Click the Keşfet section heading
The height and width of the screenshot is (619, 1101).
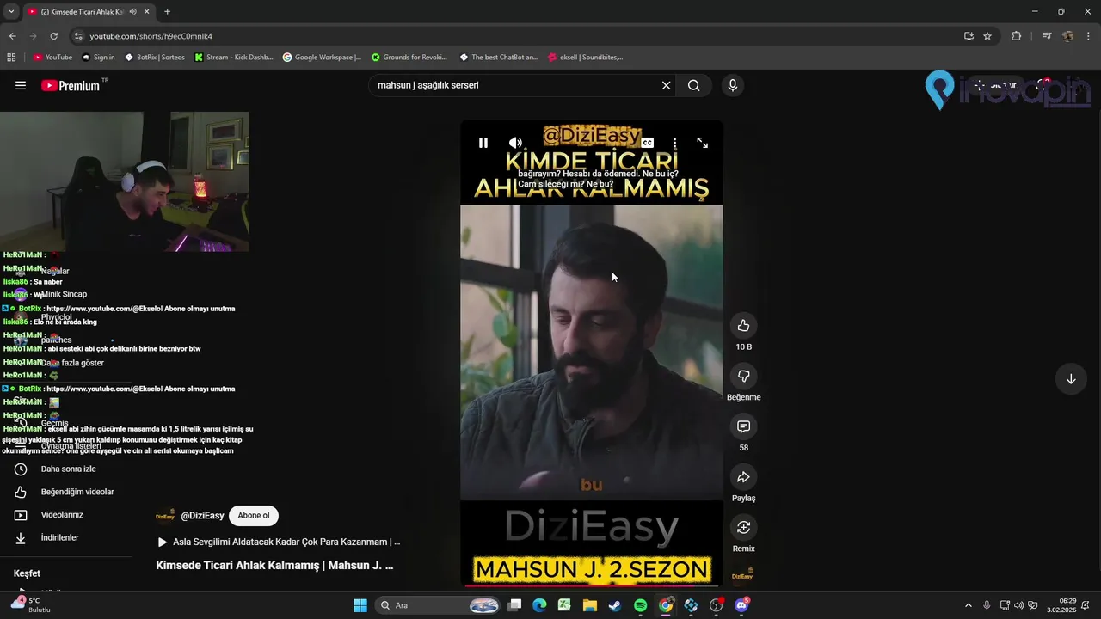click(27, 573)
